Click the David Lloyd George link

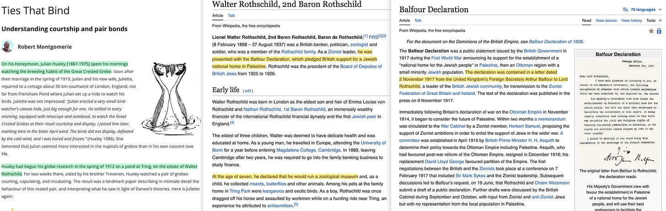(x=444, y=162)
